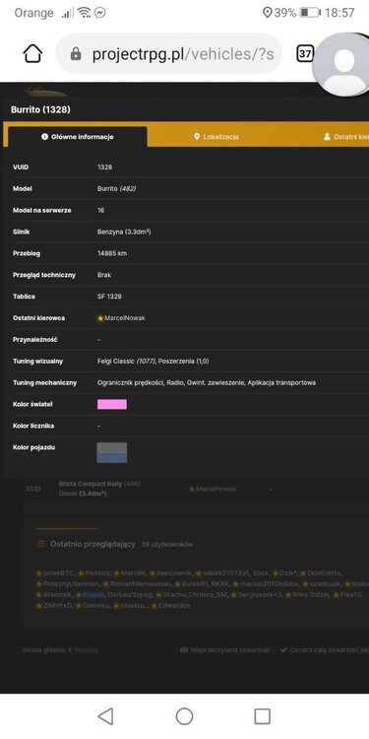Switch to the Lokalizacja tab
This screenshot has height=739, width=369.
pos(216,137)
